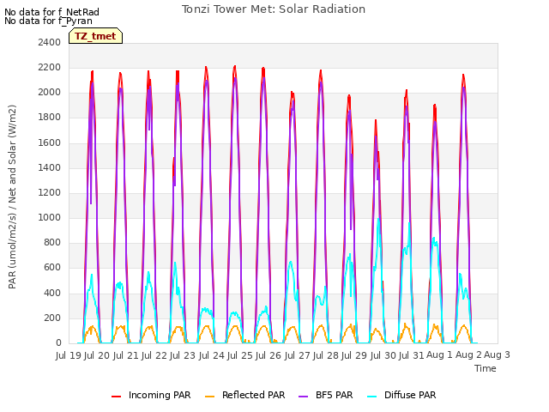Viewport: 549px width, 412px height.
Task: Click the Jul 24 x-axis date label
Action: (212, 355)
